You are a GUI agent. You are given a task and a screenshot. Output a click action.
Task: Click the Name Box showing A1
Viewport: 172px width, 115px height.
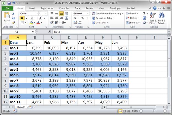[16, 32]
